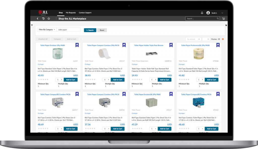This screenshot has height=149, width=258.
Task: Click the magnifier in the top search box
Action: tap(218, 19)
